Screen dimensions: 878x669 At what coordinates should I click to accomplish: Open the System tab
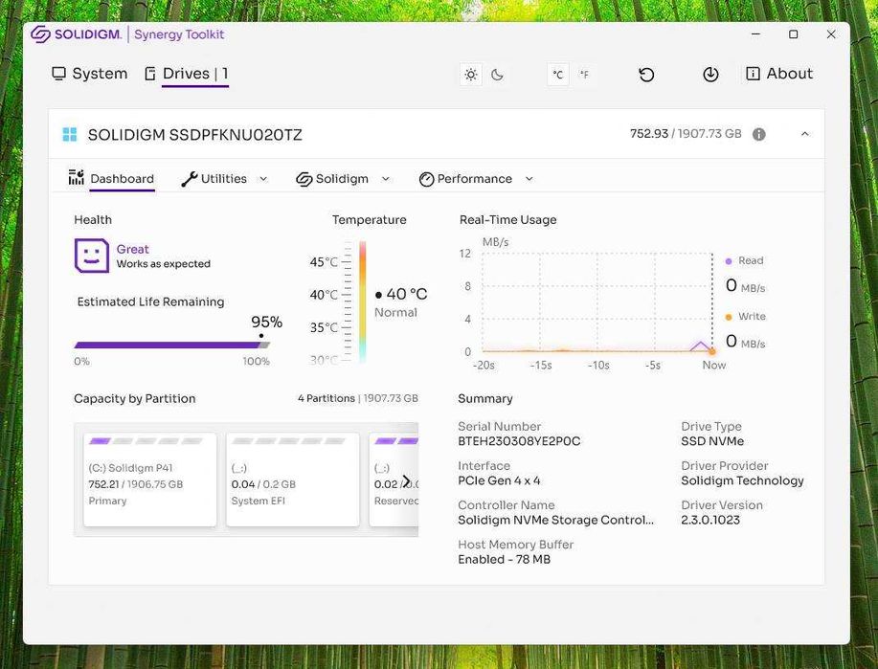(90, 74)
